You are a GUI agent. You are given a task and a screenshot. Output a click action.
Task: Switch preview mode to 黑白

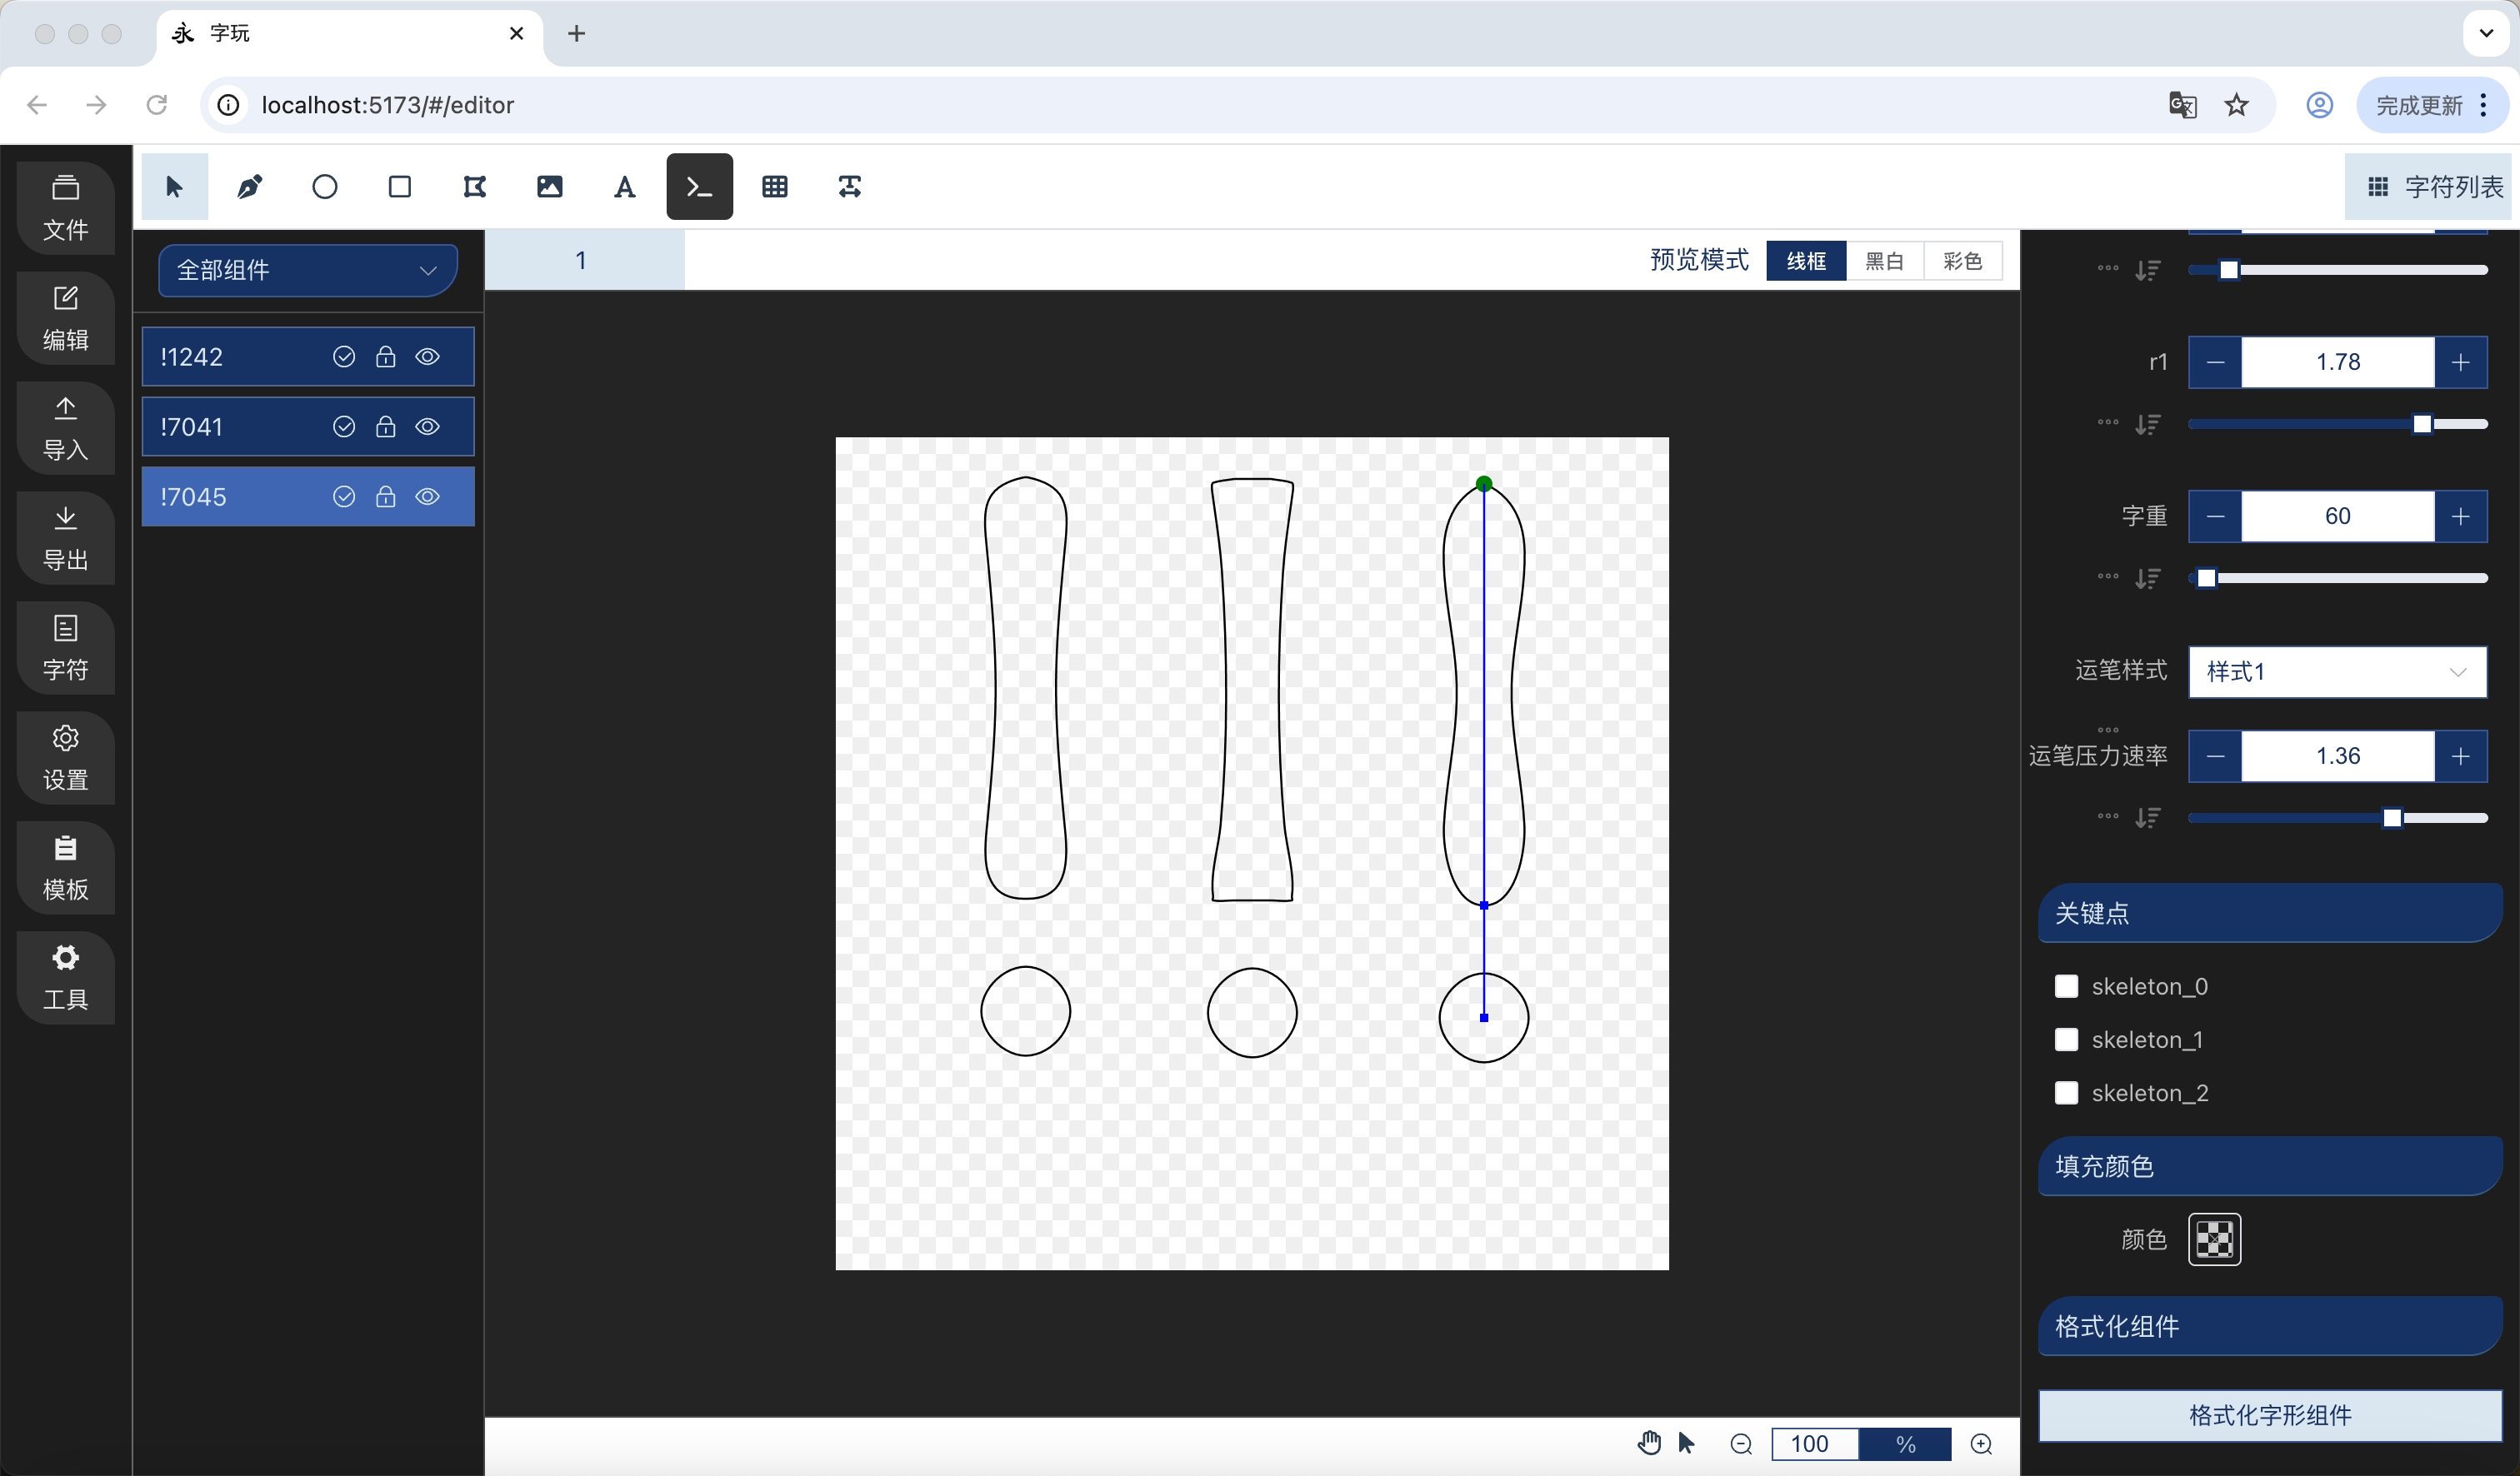[x=1884, y=261]
